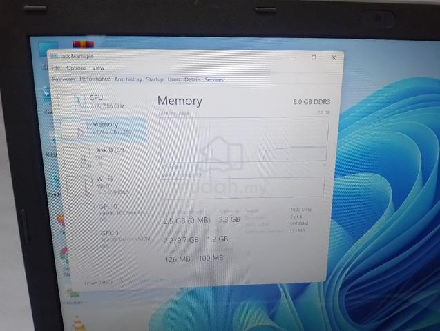The height and width of the screenshot is (331, 440).
Task: Open the red WinRAR-style desktop icon
Action: point(83,45)
